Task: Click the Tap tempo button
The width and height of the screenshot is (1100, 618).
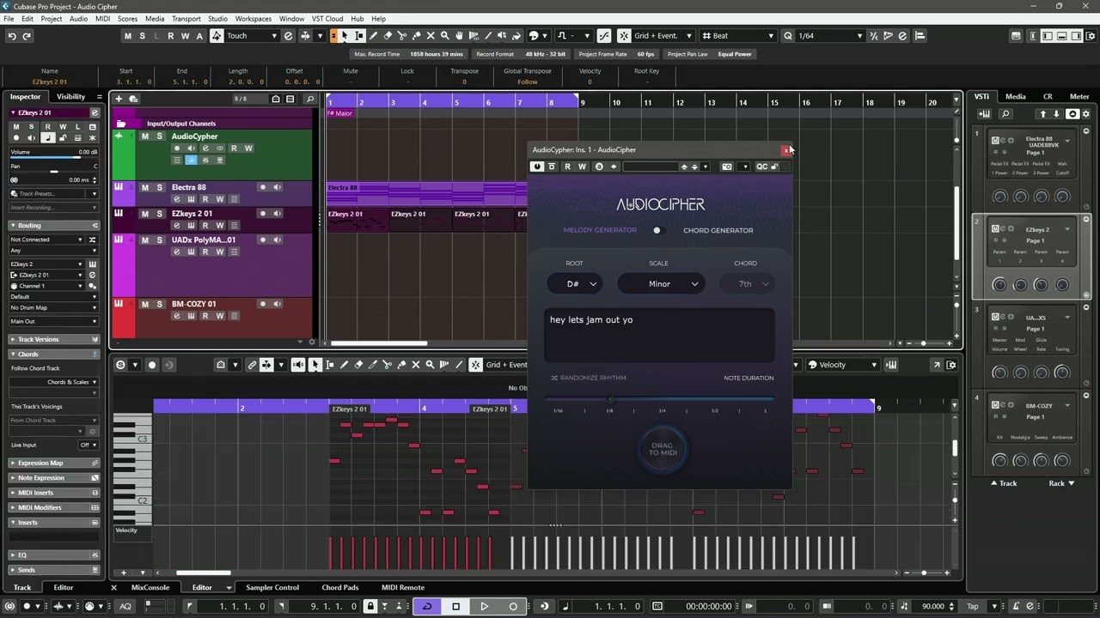Action: [973, 607]
